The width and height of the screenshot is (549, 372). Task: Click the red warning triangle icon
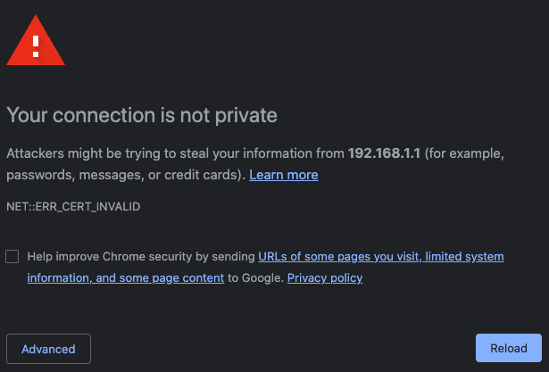click(x=36, y=43)
